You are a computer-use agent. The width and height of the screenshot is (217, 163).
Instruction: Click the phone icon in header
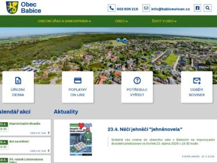(x=112, y=8)
